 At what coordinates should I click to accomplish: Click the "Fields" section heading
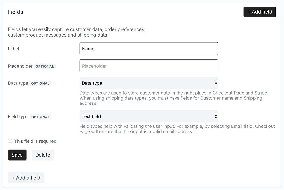16,12
